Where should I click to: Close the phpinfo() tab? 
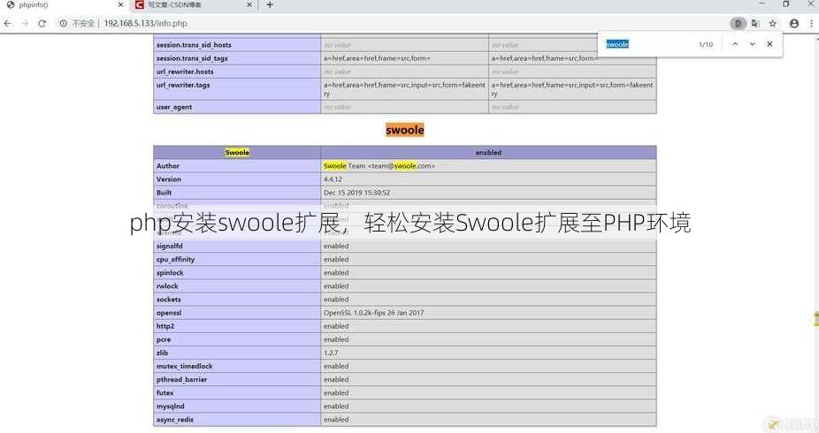click(120, 4)
